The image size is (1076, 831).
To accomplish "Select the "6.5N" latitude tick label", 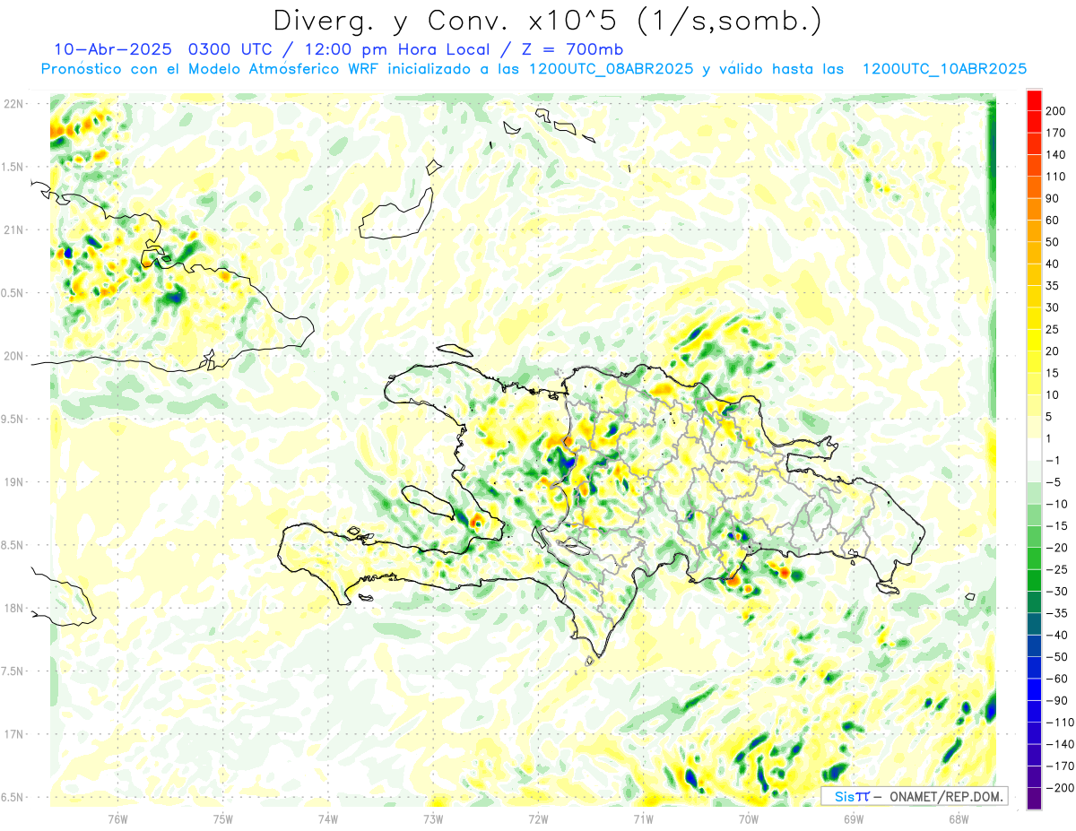I will 13,798.
